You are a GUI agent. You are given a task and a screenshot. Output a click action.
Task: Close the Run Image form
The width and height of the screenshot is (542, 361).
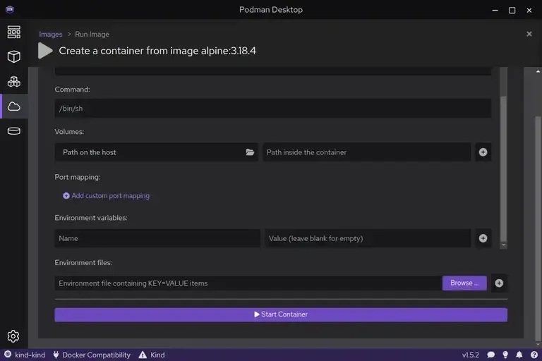pos(529,34)
